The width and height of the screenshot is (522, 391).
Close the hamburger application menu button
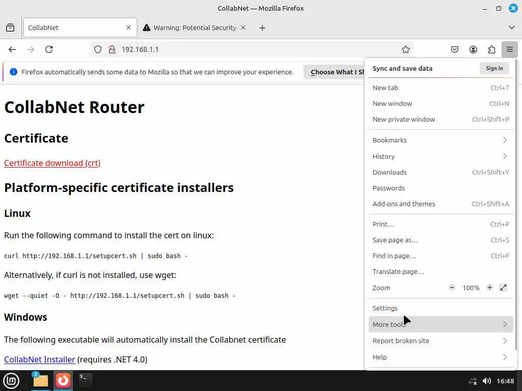pos(510,49)
